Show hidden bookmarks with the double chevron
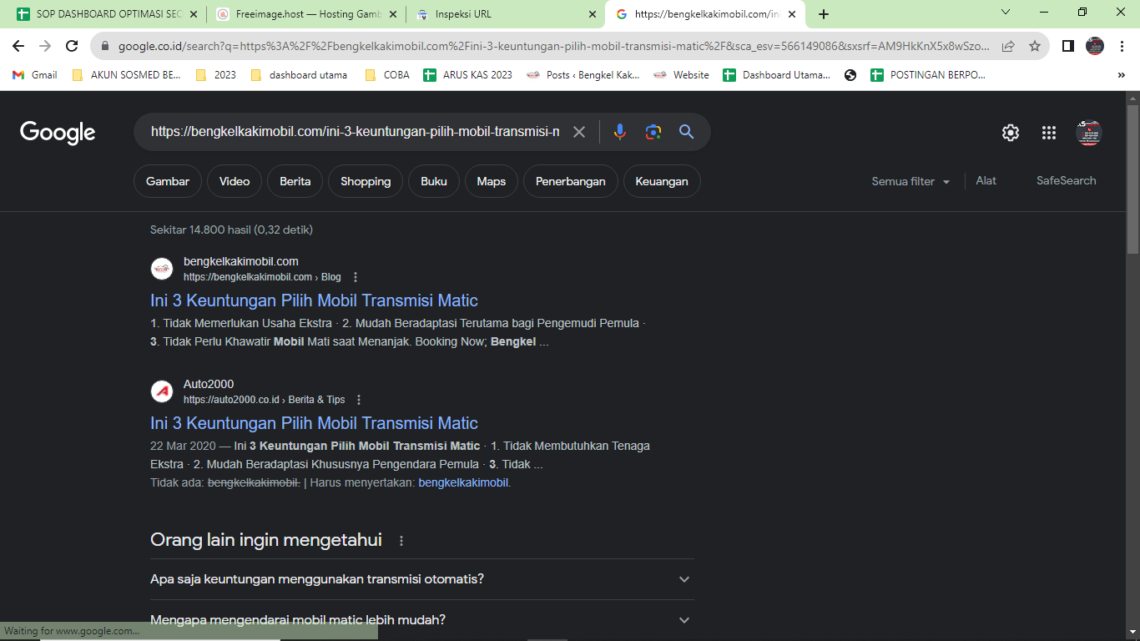This screenshot has height=641, width=1140. pos(1121,75)
